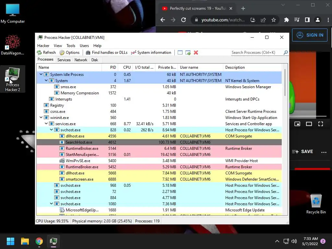
Task: Sort by the I/O total column header
Action: [144, 67]
